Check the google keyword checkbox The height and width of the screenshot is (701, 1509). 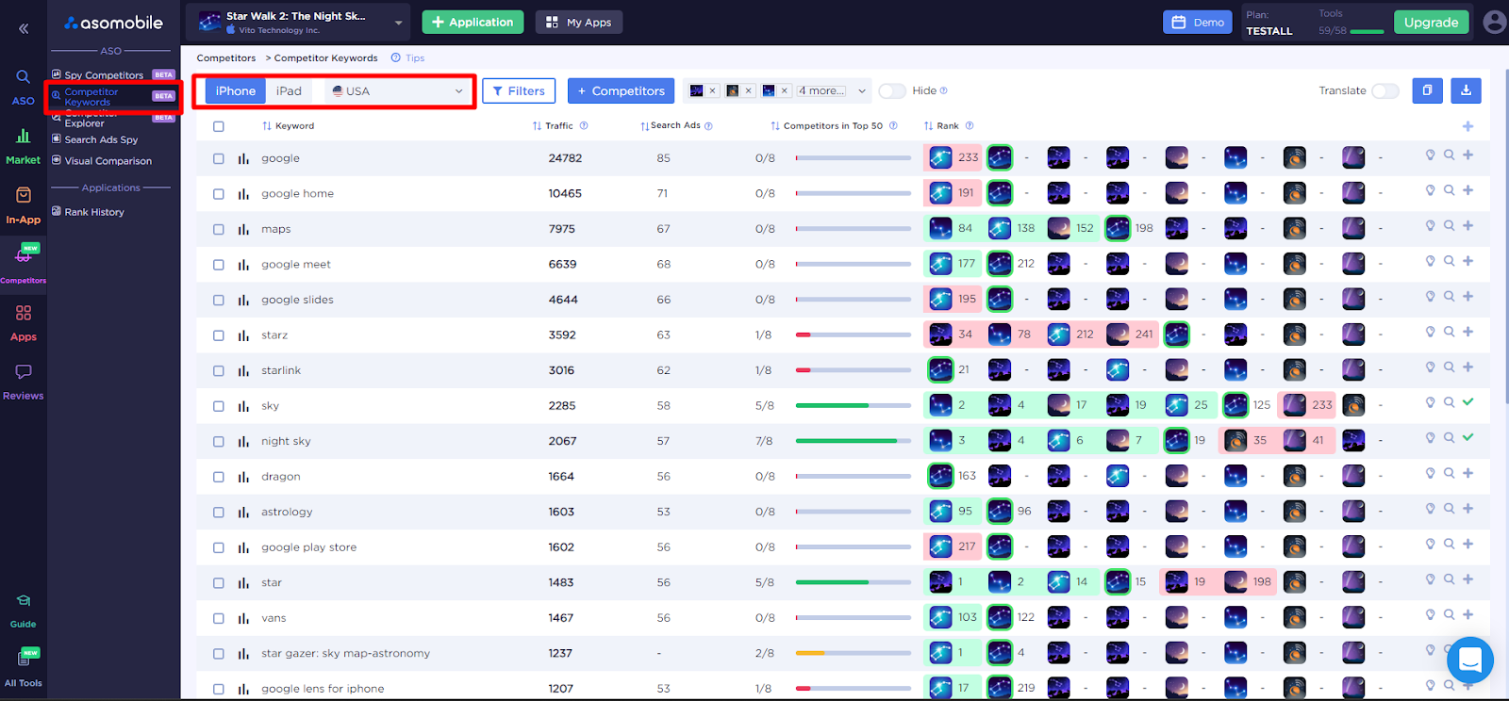pyautogui.click(x=219, y=158)
